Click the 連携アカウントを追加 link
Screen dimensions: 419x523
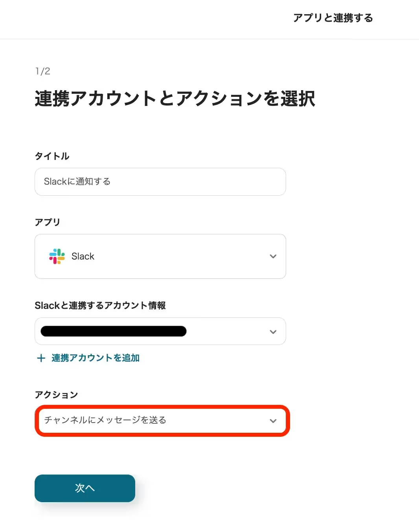coord(96,358)
